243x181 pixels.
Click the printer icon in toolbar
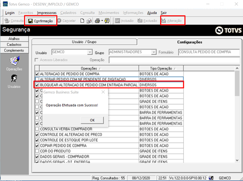coord(97,21)
